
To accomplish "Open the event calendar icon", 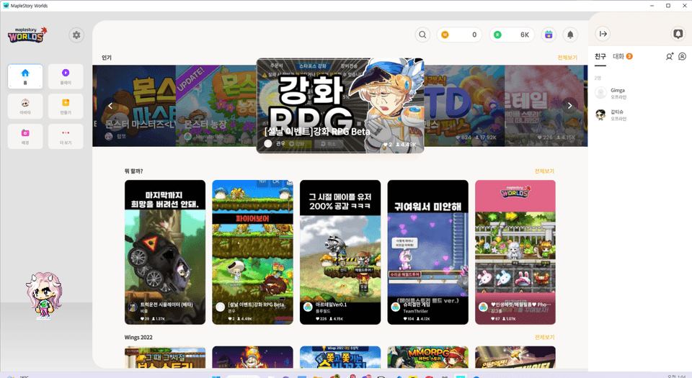I will (549, 35).
